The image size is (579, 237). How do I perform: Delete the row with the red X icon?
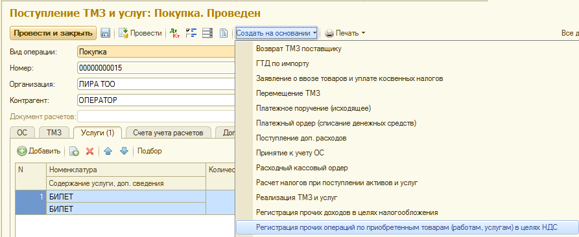(x=89, y=151)
